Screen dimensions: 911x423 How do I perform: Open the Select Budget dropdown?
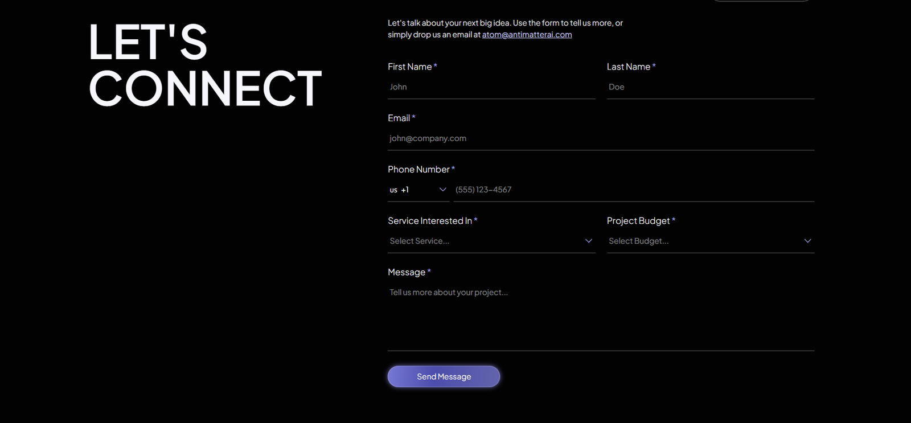(710, 241)
